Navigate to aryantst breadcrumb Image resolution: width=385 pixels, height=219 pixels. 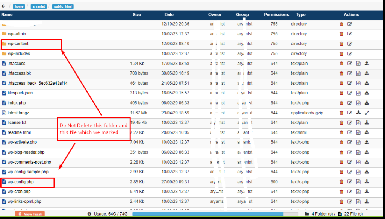tap(39, 6)
